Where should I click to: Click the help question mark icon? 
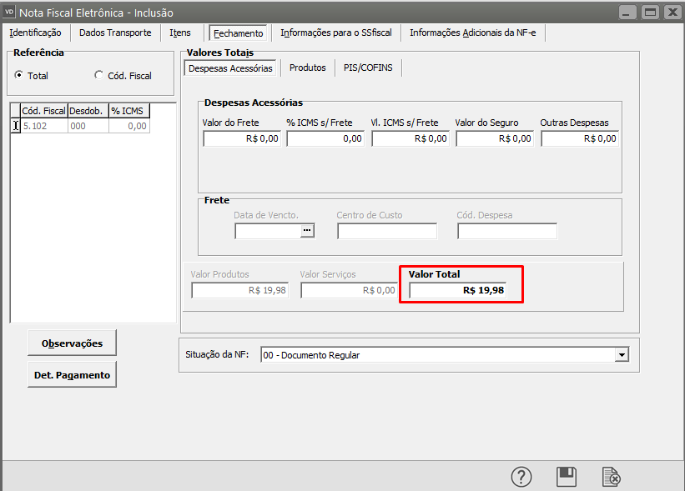(521, 477)
